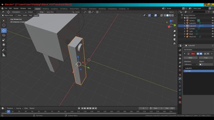
Task: Toggle X-ray mode
Action: click(162, 15)
